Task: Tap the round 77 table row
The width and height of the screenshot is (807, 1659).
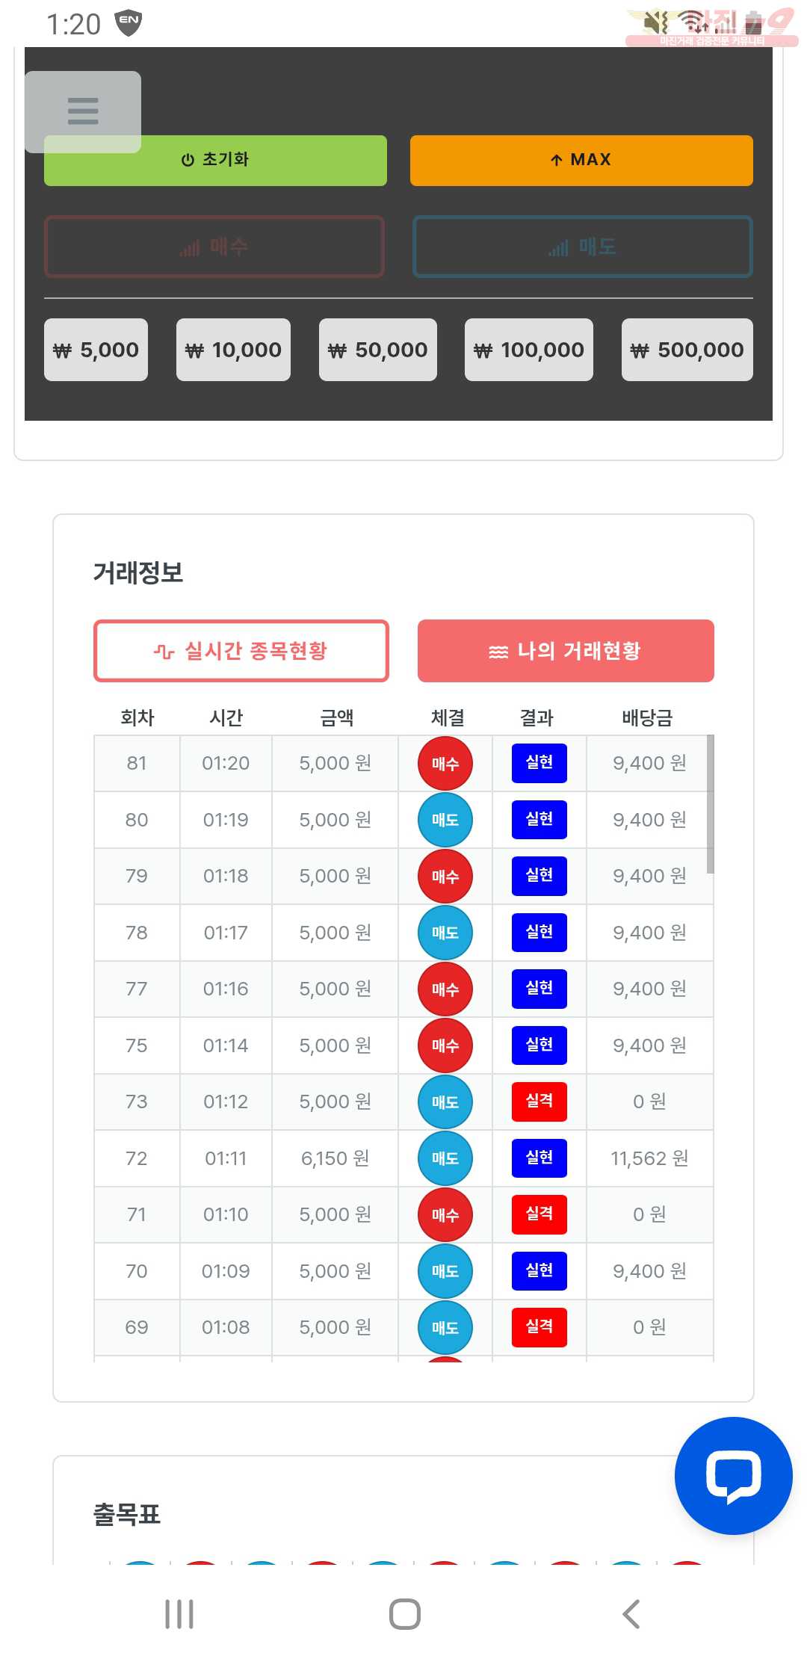Action: click(403, 989)
